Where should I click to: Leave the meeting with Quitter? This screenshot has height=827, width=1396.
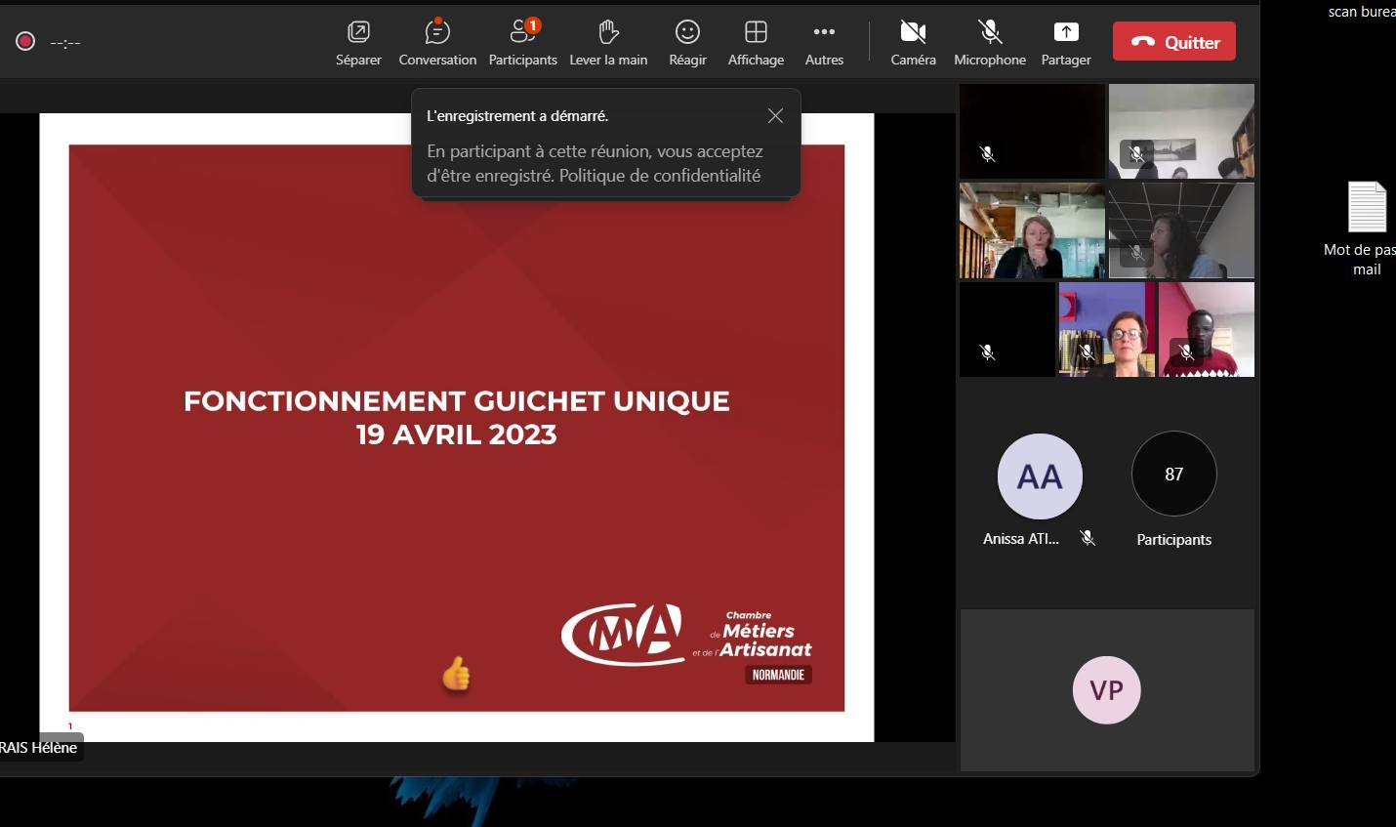tap(1174, 42)
